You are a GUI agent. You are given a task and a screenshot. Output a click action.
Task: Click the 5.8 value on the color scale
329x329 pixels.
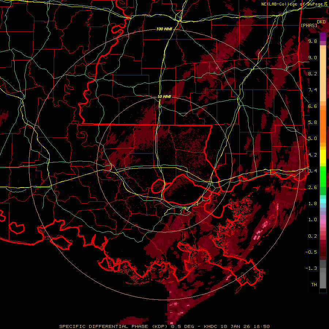tap(313, 122)
